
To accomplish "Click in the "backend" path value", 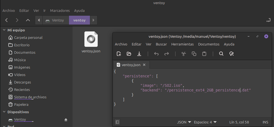I will (x=208, y=90).
